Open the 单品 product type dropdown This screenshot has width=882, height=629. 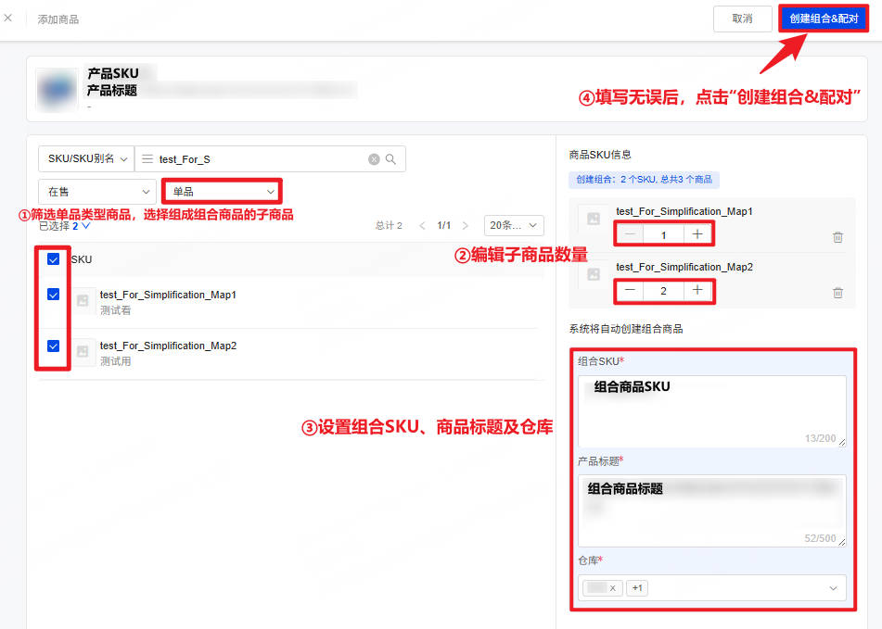223,192
